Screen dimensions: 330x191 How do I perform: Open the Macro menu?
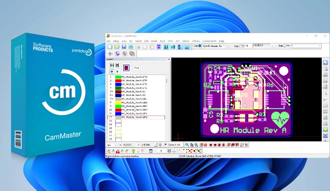[186, 41]
